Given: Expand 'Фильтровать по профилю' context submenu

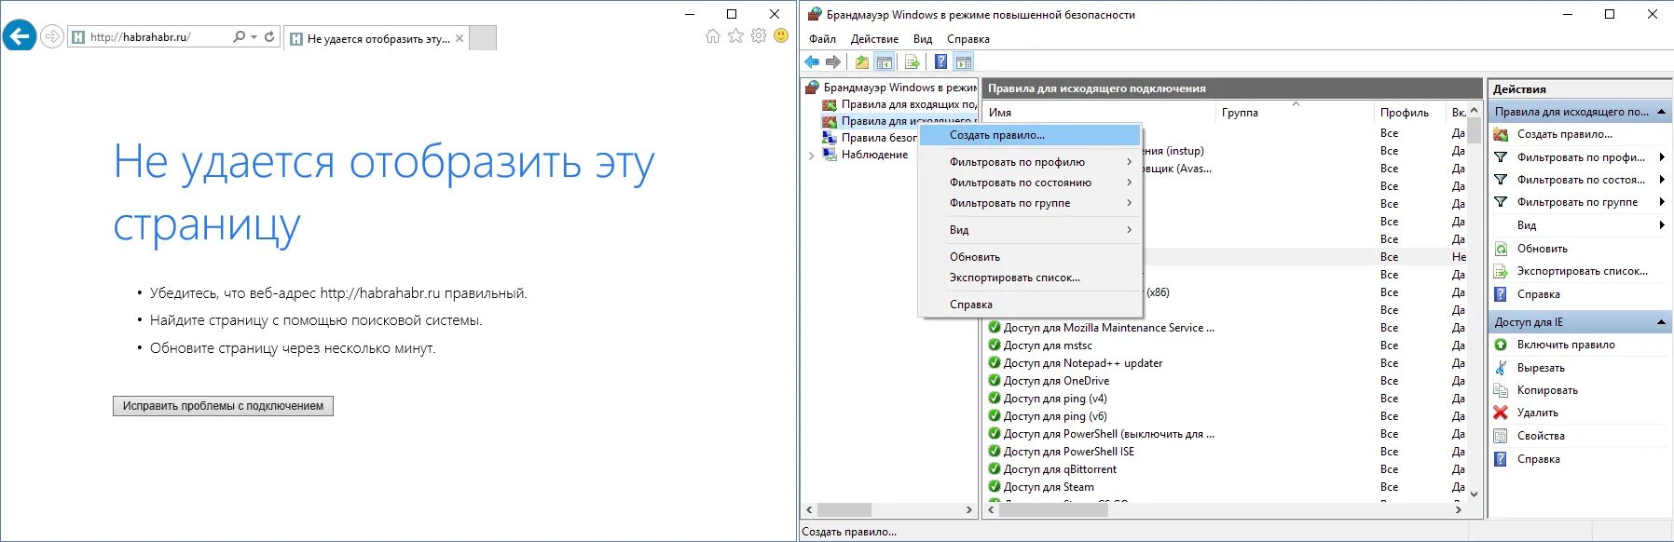Looking at the screenshot, I should click(x=1030, y=162).
